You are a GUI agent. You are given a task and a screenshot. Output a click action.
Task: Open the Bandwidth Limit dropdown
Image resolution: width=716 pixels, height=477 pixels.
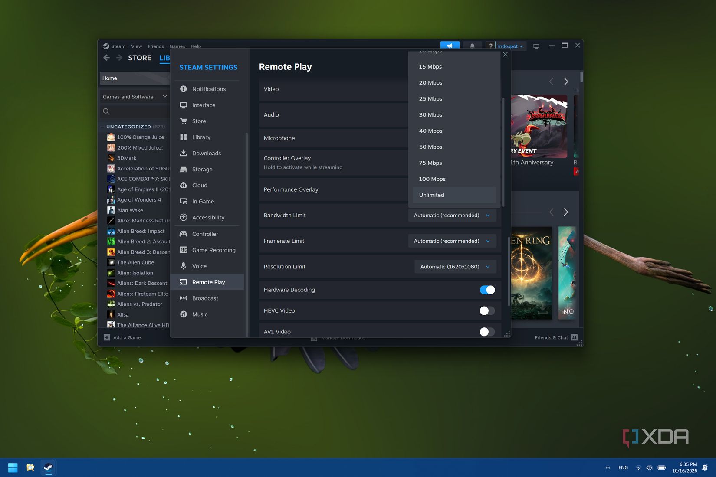click(x=452, y=215)
